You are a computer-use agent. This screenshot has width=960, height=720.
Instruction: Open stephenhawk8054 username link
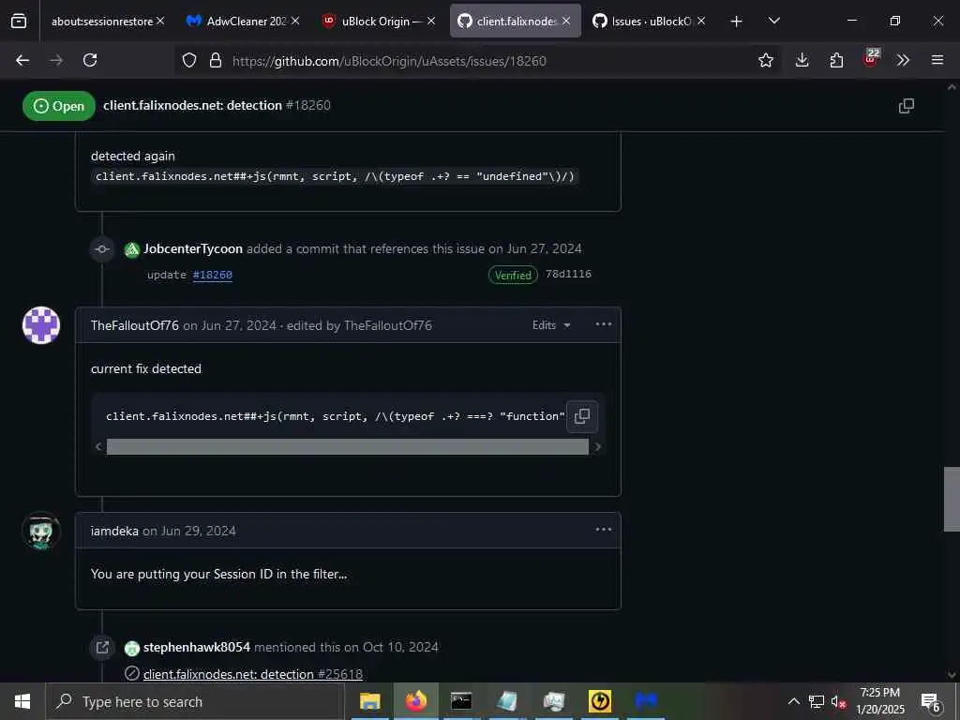click(x=197, y=647)
